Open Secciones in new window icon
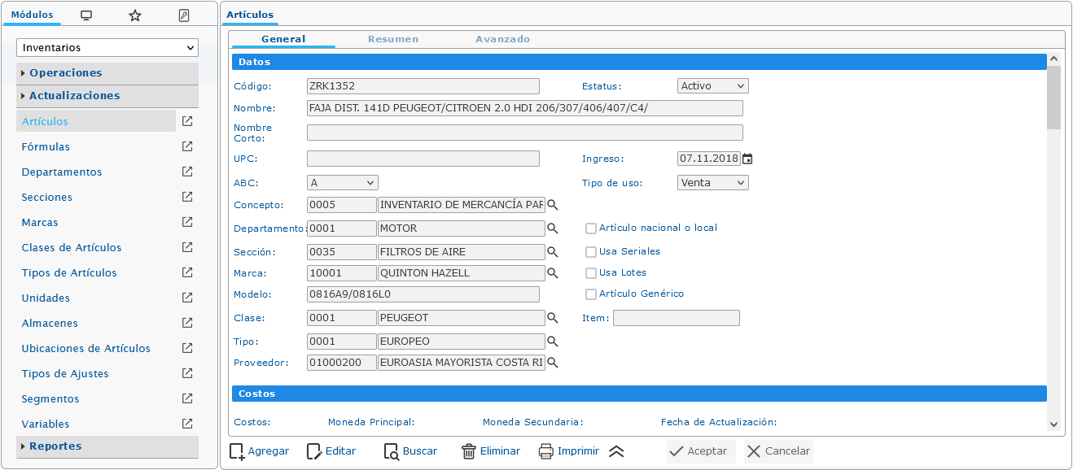The width and height of the screenshot is (1073, 470). pyautogui.click(x=187, y=197)
